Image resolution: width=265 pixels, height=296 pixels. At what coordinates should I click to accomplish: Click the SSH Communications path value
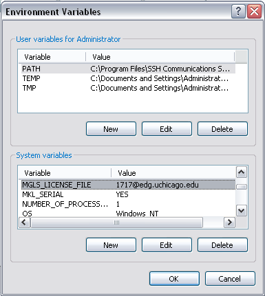point(160,69)
